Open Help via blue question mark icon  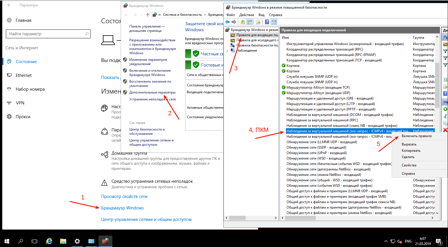[x=267, y=22]
